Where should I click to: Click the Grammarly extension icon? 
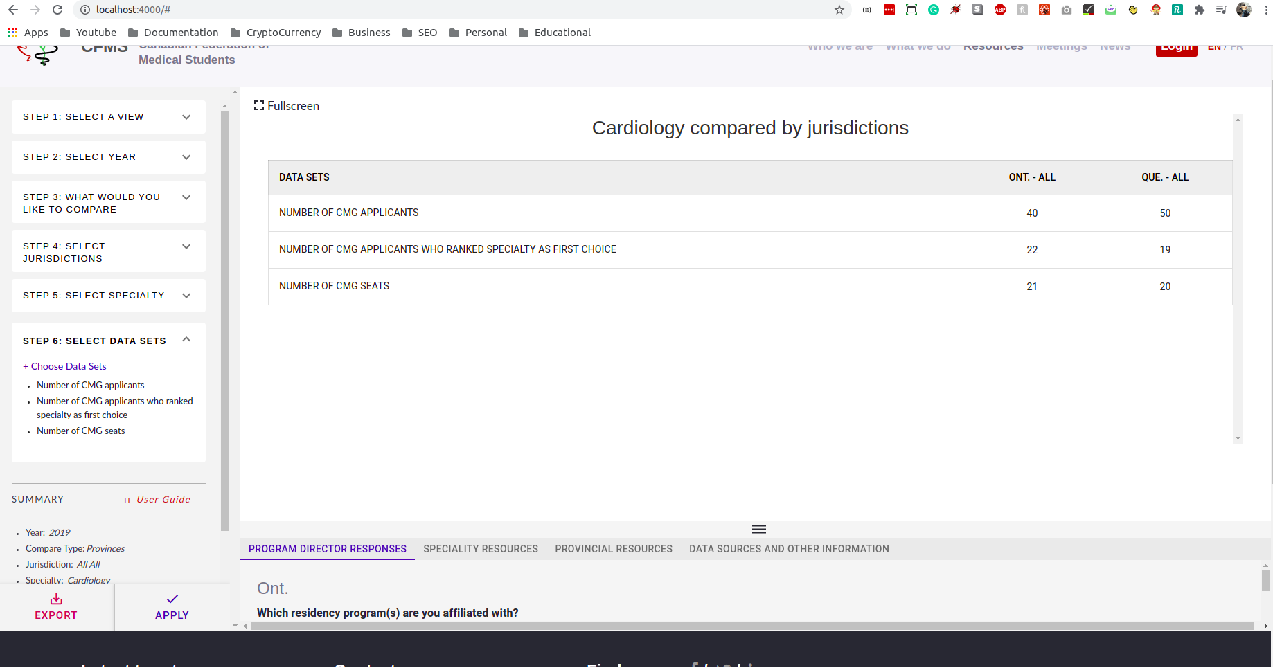tap(933, 10)
